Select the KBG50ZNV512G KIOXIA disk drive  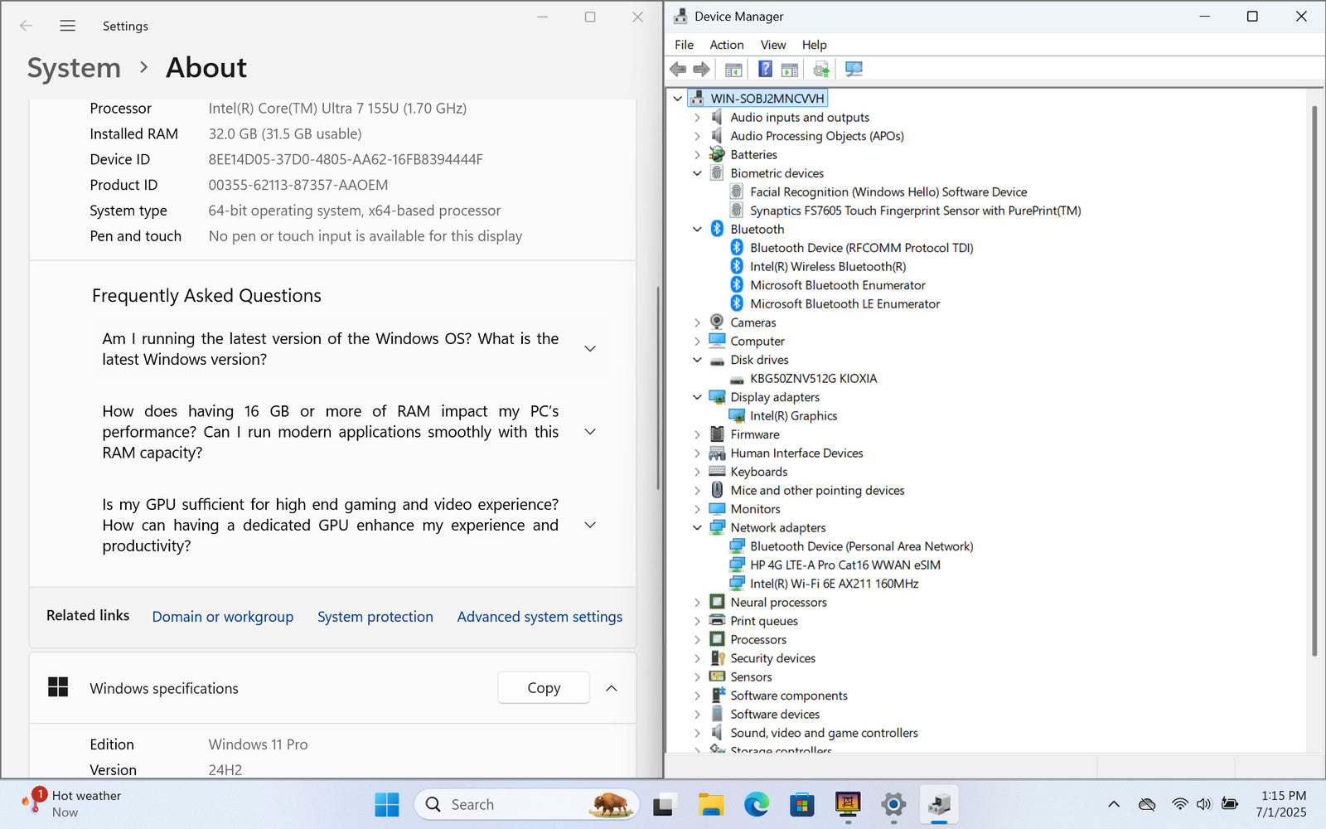[x=813, y=379]
